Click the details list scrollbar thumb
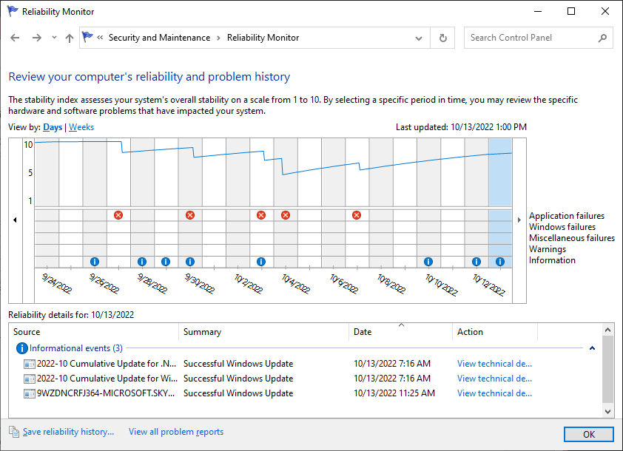623x451 pixels. [x=607, y=369]
